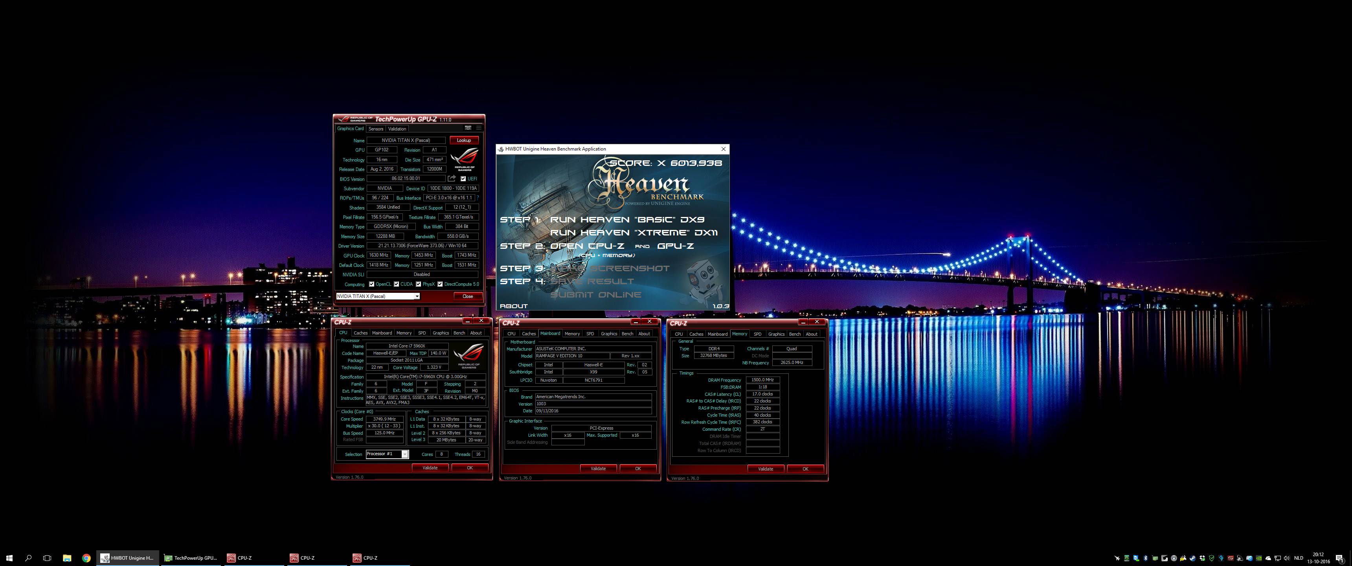This screenshot has height=566, width=1352.
Task: Click the Close button in GPU-Z
Action: coord(468,296)
